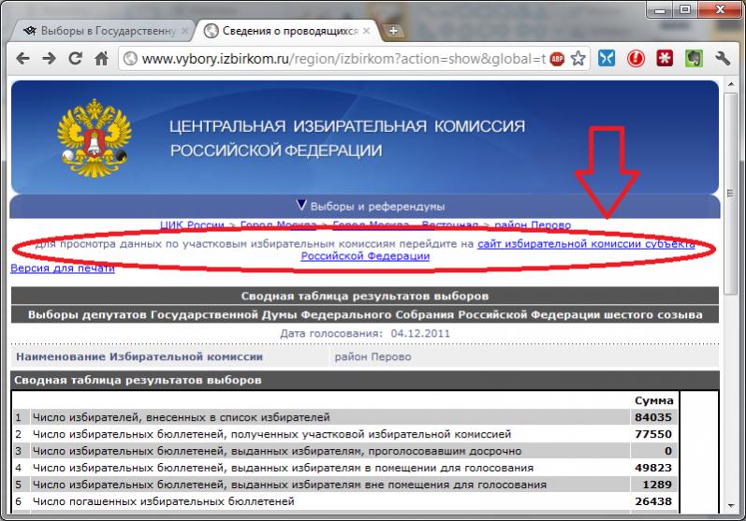Viewport: 746px width, 521px height.
Task: Open the район Перово breadcrumb link
Action: point(532,225)
